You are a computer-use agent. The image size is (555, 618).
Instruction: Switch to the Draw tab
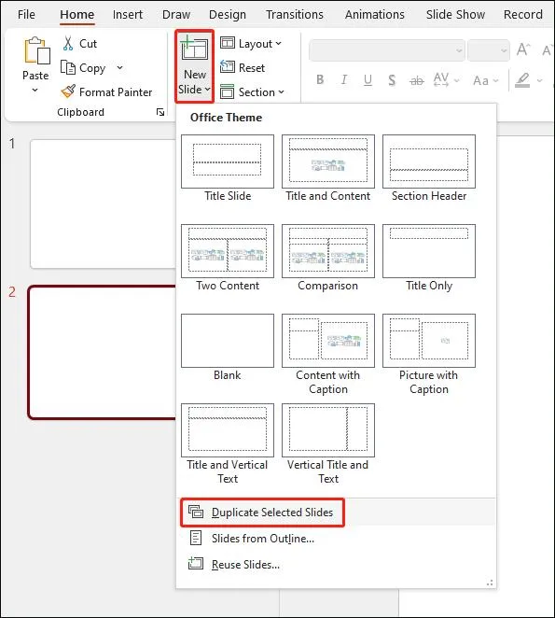tap(176, 15)
